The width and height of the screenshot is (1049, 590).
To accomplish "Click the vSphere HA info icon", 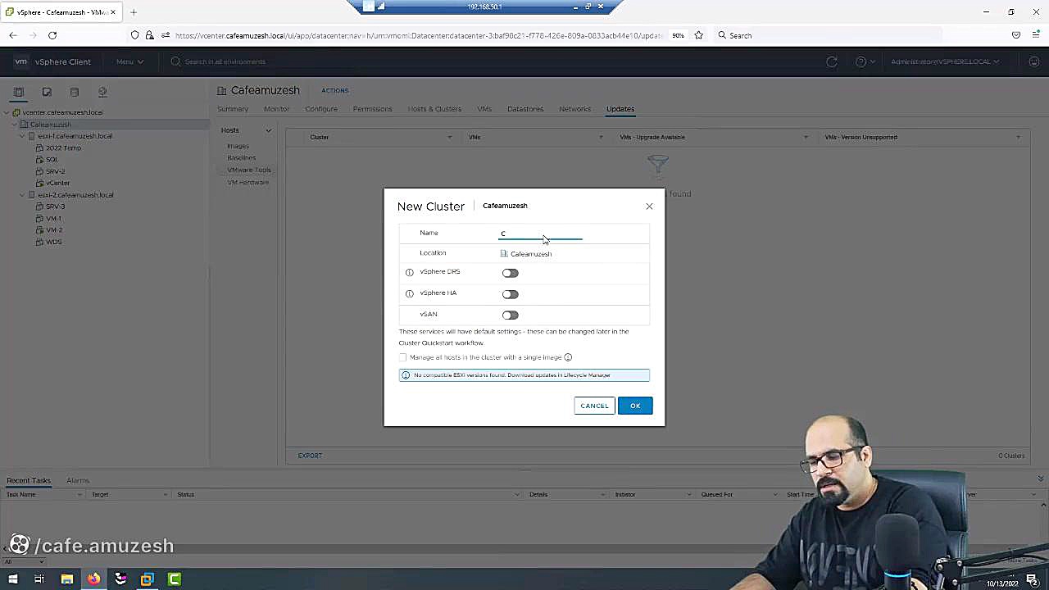I will (x=410, y=293).
